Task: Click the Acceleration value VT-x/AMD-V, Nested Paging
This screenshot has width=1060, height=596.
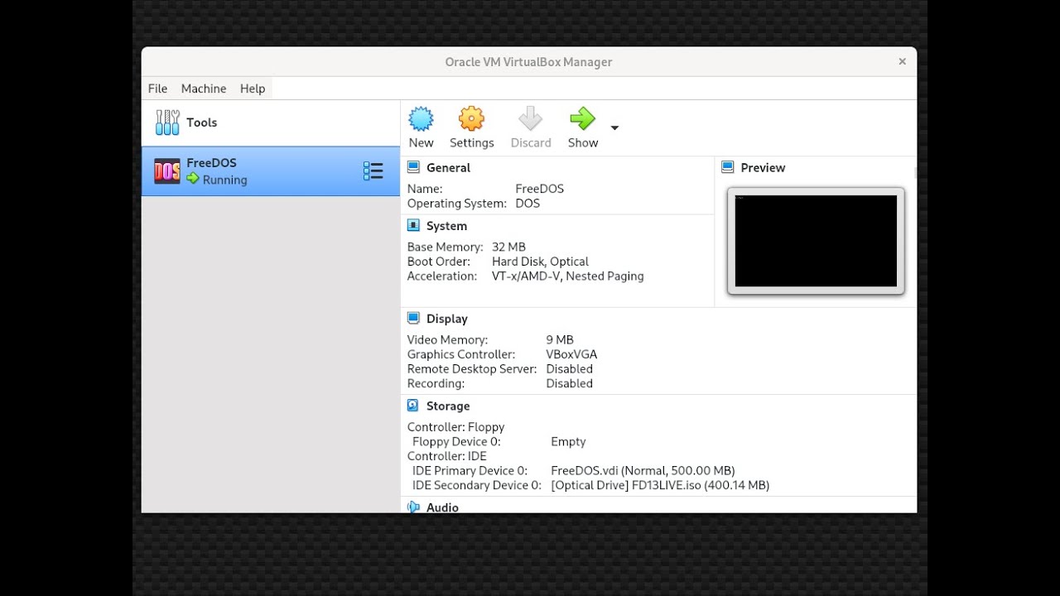Action: coord(567,276)
